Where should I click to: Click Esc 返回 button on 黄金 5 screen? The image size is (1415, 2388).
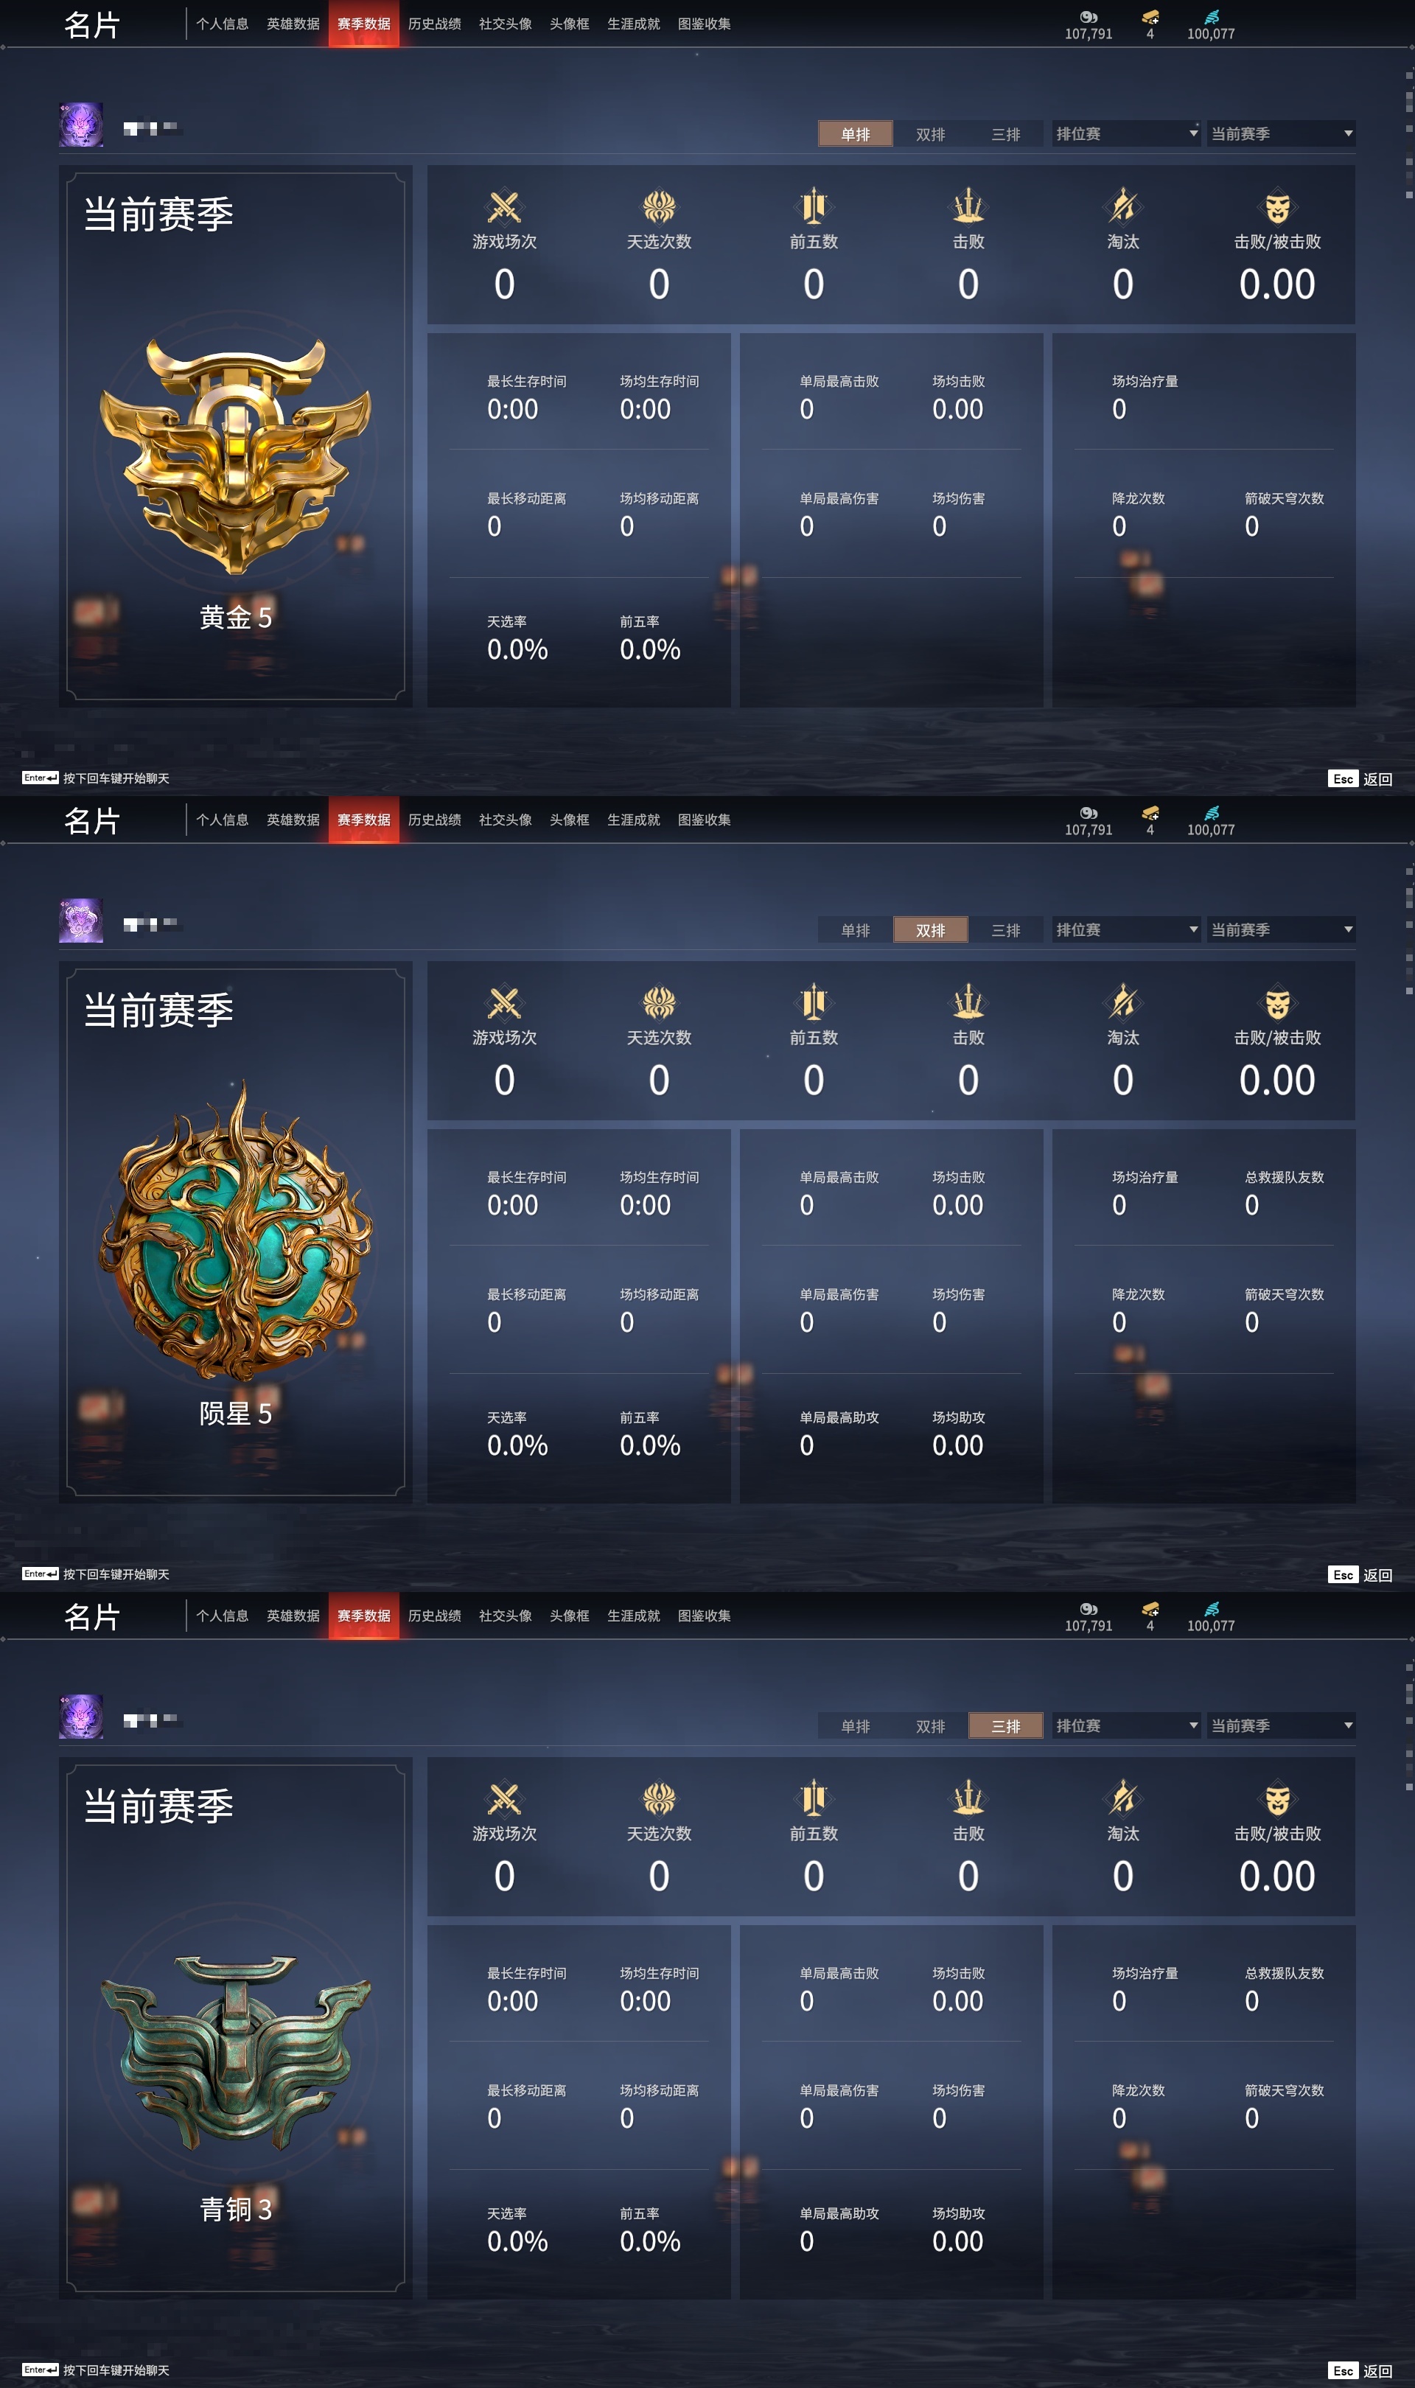pos(1360,779)
